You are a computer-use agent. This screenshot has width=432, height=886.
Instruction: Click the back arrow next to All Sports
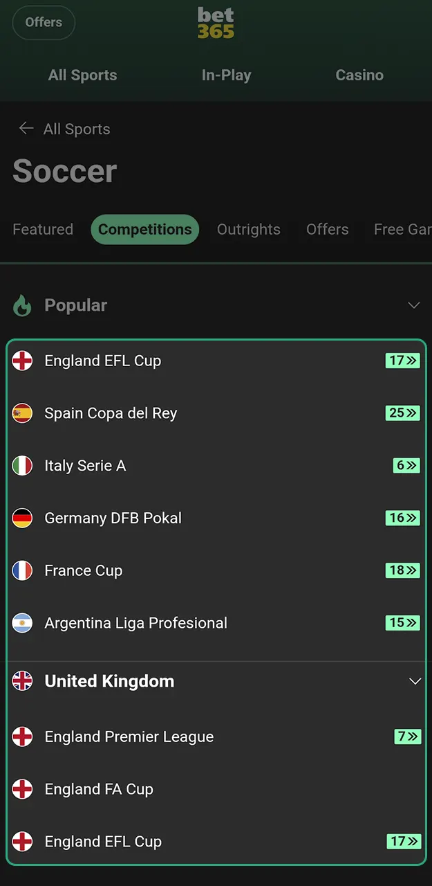tap(26, 128)
